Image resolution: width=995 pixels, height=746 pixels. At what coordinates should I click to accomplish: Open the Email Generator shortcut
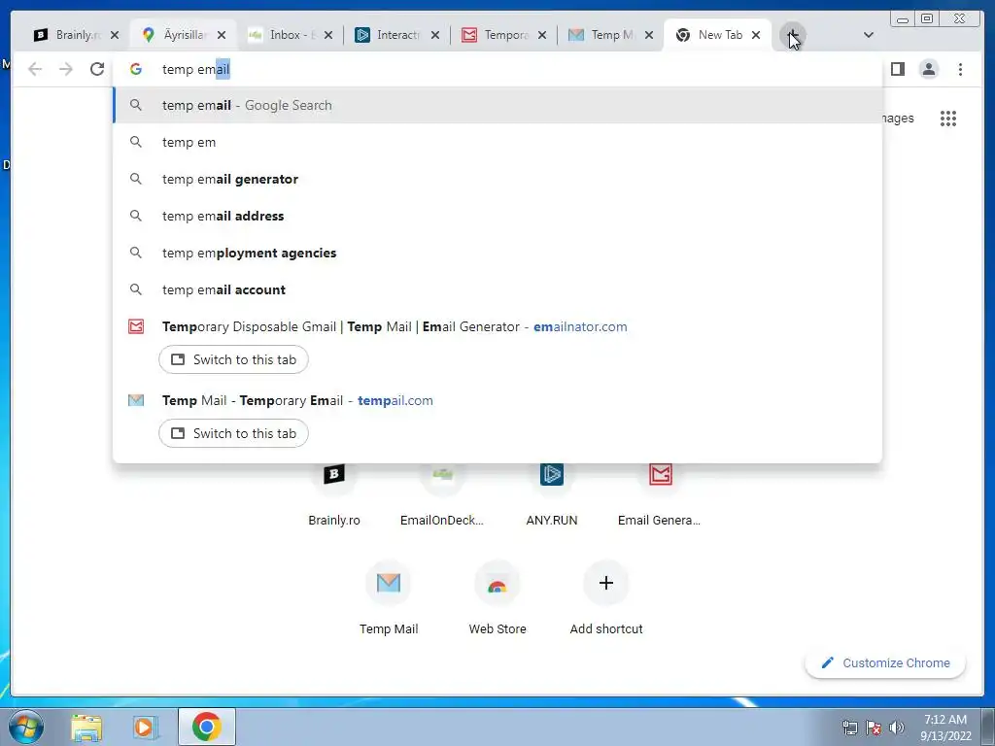[660, 494]
